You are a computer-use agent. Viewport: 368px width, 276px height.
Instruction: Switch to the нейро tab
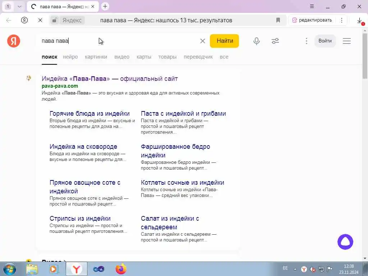click(x=70, y=57)
